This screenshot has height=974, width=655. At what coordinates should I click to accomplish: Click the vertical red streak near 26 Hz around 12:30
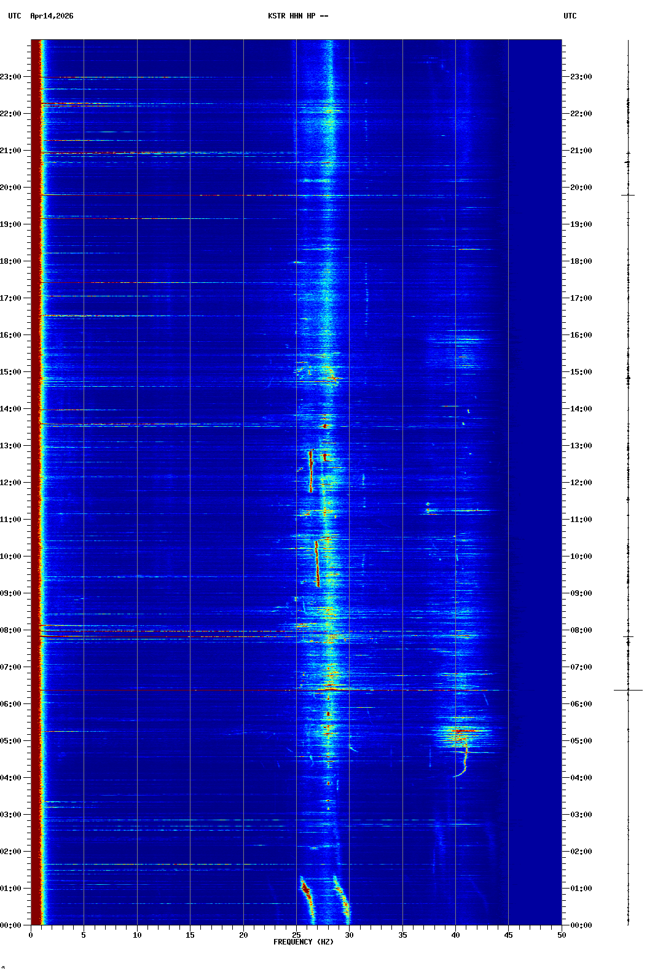[x=311, y=471]
